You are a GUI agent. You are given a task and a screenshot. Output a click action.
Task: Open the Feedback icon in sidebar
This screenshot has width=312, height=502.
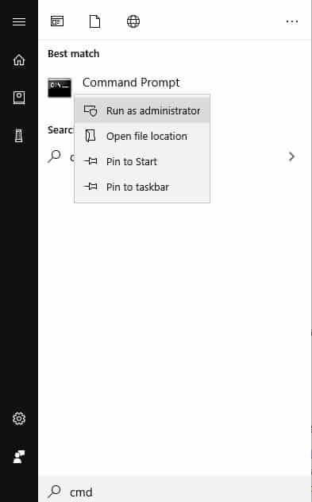coord(19,457)
